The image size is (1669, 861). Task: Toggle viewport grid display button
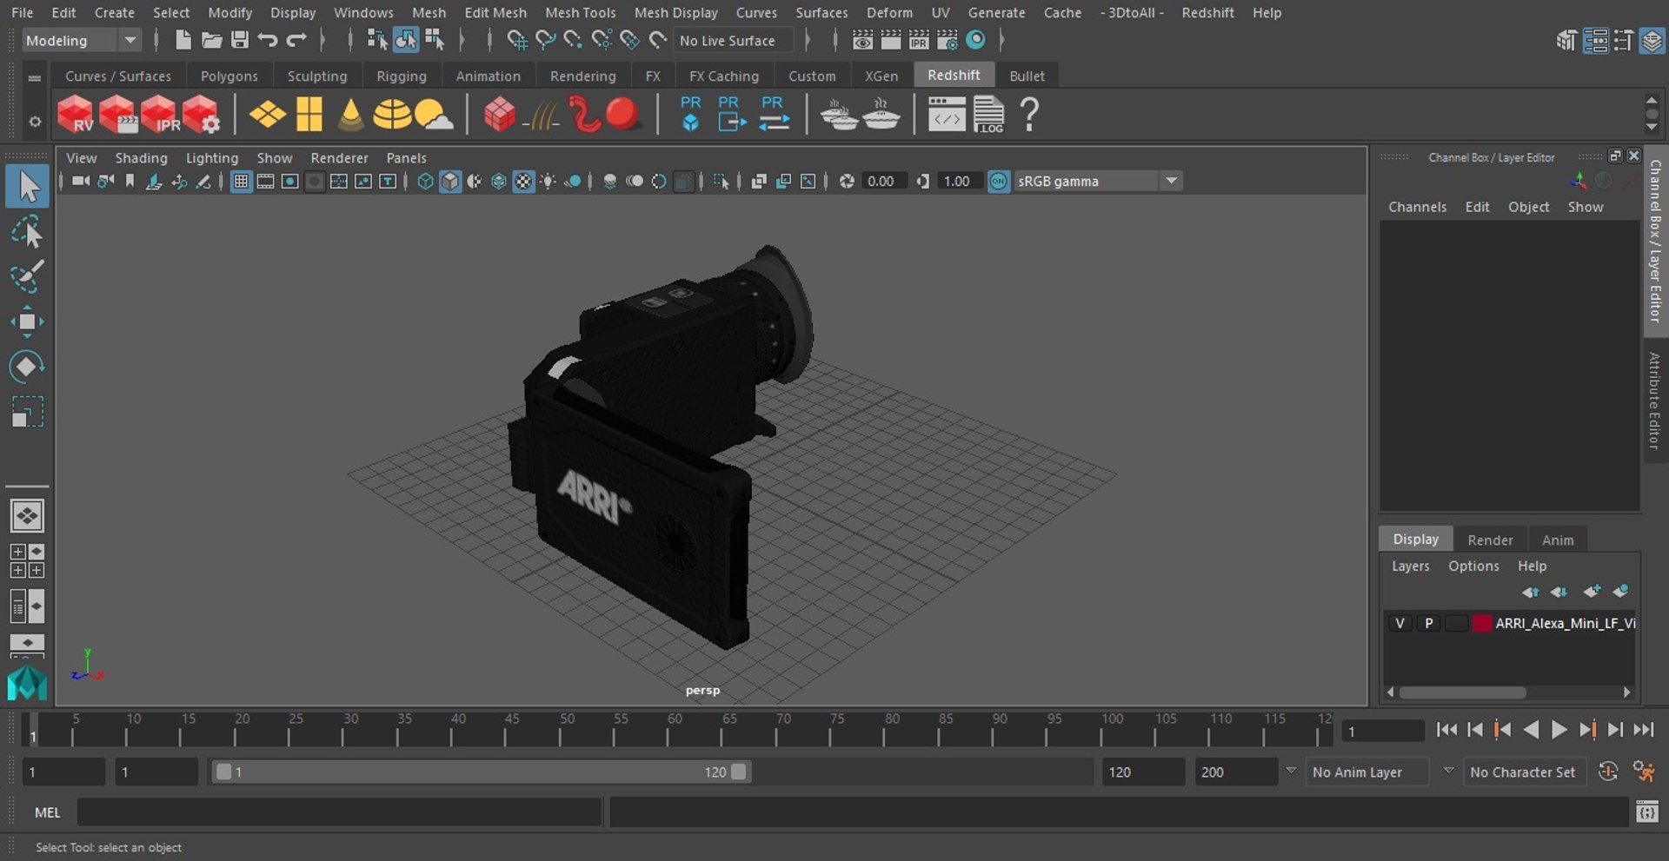(x=241, y=181)
